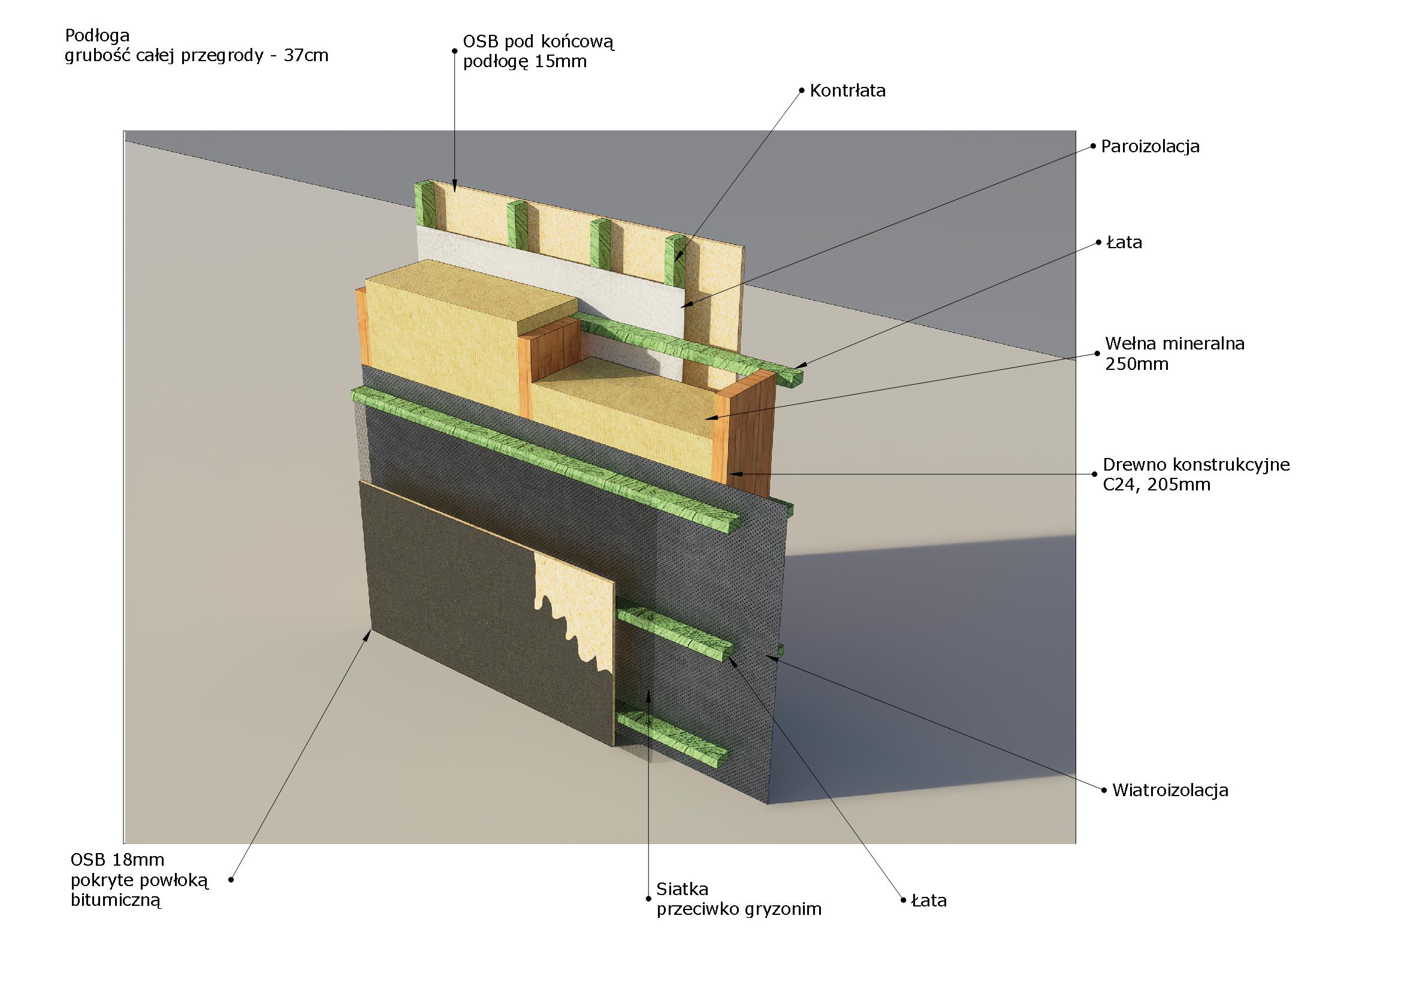Click the 'grubość całej przegrody - 37cm' text
The image size is (1401, 991).
[197, 56]
